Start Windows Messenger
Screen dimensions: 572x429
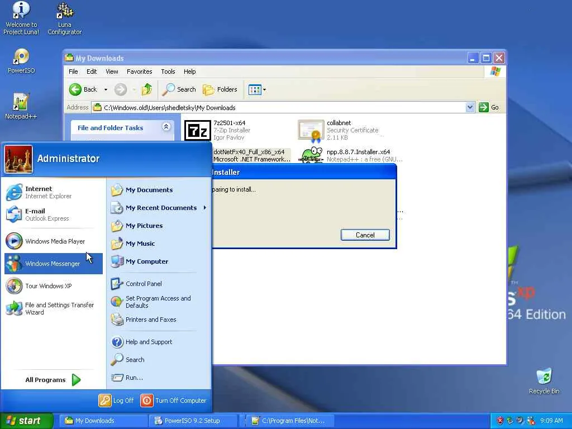pyautogui.click(x=54, y=264)
